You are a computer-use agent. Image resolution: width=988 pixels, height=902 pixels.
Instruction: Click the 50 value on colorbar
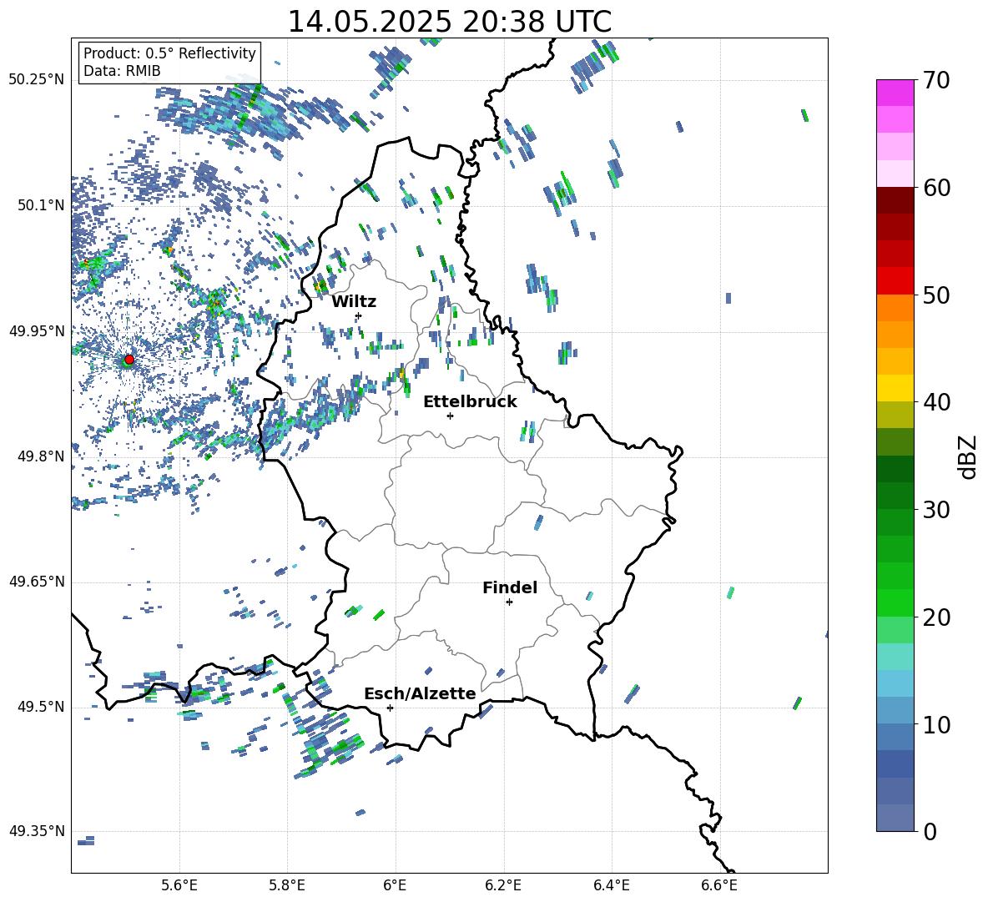(x=935, y=295)
